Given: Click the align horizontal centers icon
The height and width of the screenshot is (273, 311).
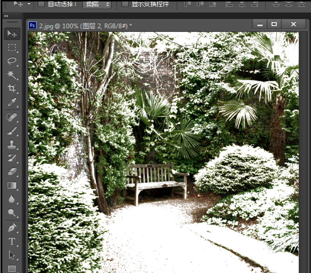Looking at the screenshot, I should [x=242, y=3].
